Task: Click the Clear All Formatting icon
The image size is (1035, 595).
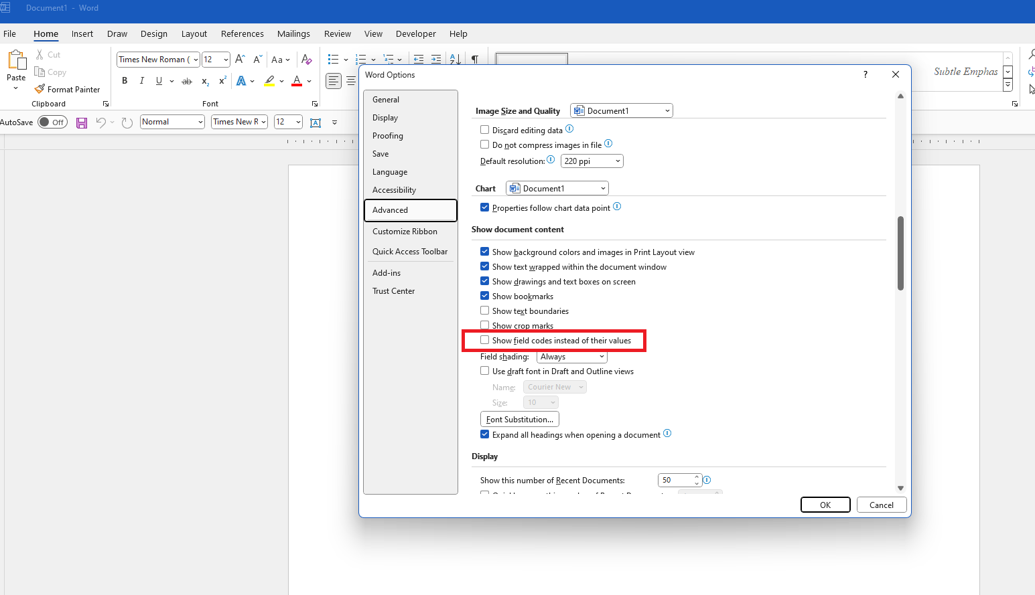Action: click(307, 60)
